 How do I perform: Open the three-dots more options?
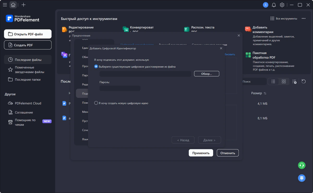(304, 18)
